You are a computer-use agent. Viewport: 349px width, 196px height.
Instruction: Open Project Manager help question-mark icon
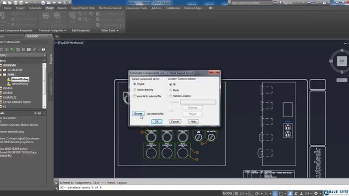tap(44, 50)
